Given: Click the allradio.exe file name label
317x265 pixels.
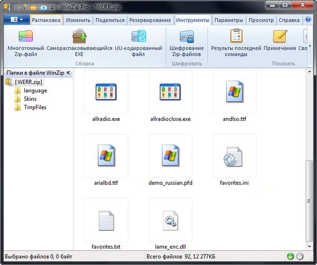Looking at the screenshot, I should pyautogui.click(x=106, y=119).
